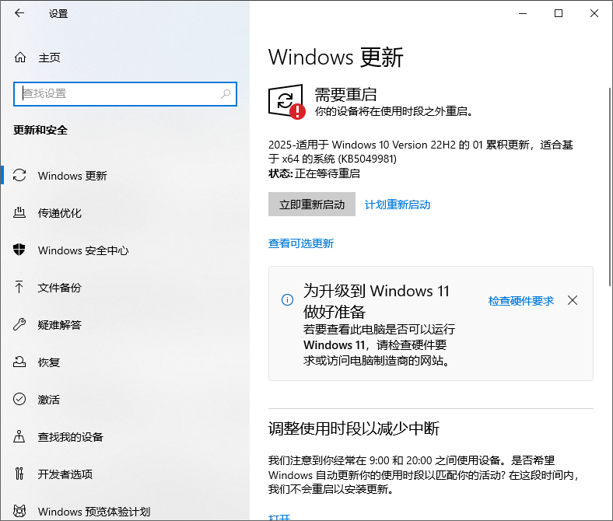613x521 pixels.
Task: Select 传递优化 in sidebar
Action: pos(59,213)
